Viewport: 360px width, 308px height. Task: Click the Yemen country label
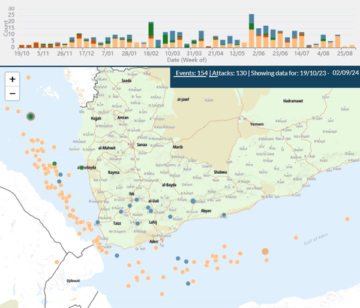(x=257, y=124)
